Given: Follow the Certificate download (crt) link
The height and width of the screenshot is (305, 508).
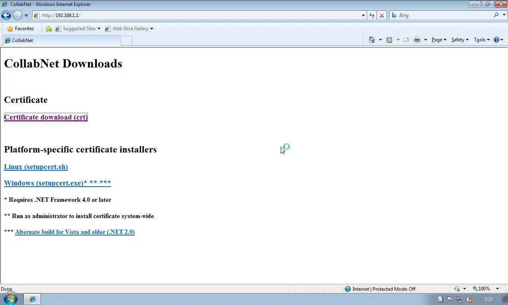Looking at the screenshot, I should tap(46, 117).
